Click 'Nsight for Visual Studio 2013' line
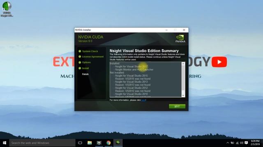This screenshot has height=147, width=263. point(131,82)
